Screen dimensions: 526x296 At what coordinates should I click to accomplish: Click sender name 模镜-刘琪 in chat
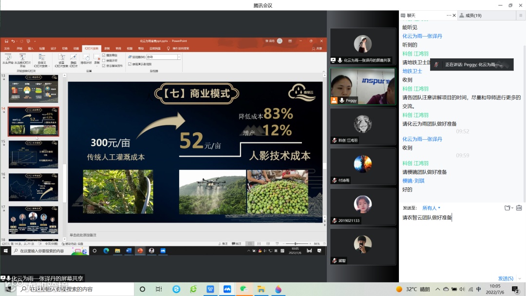tap(413, 181)
